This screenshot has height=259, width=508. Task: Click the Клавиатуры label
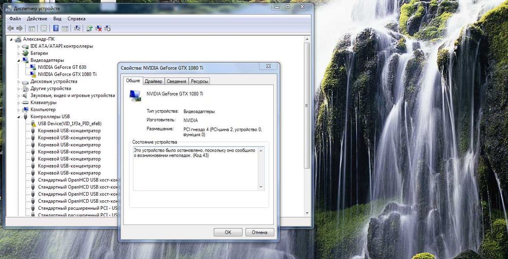pos(43,103)
